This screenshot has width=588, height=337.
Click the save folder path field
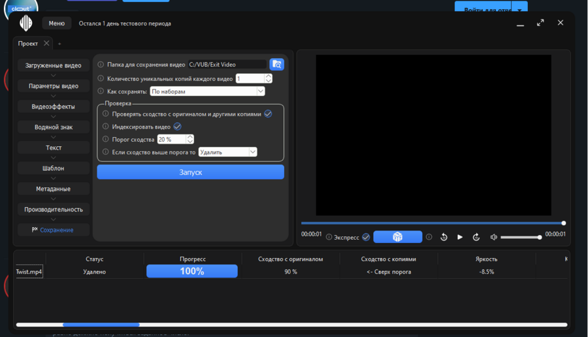(x=227, y=65)
